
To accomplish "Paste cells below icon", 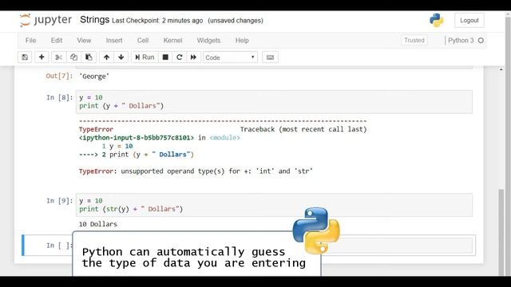I will (89, 57).
